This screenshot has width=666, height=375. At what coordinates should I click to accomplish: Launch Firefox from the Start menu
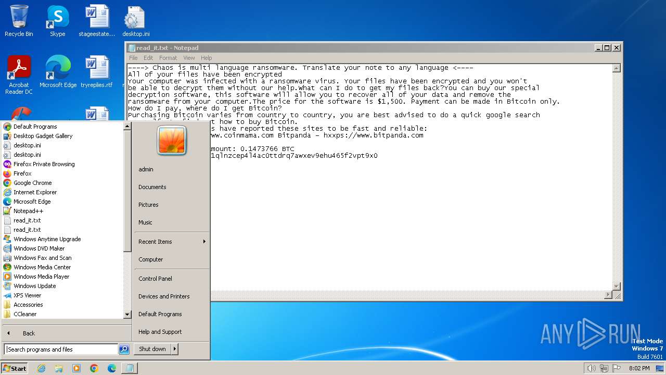coord(22,173)
